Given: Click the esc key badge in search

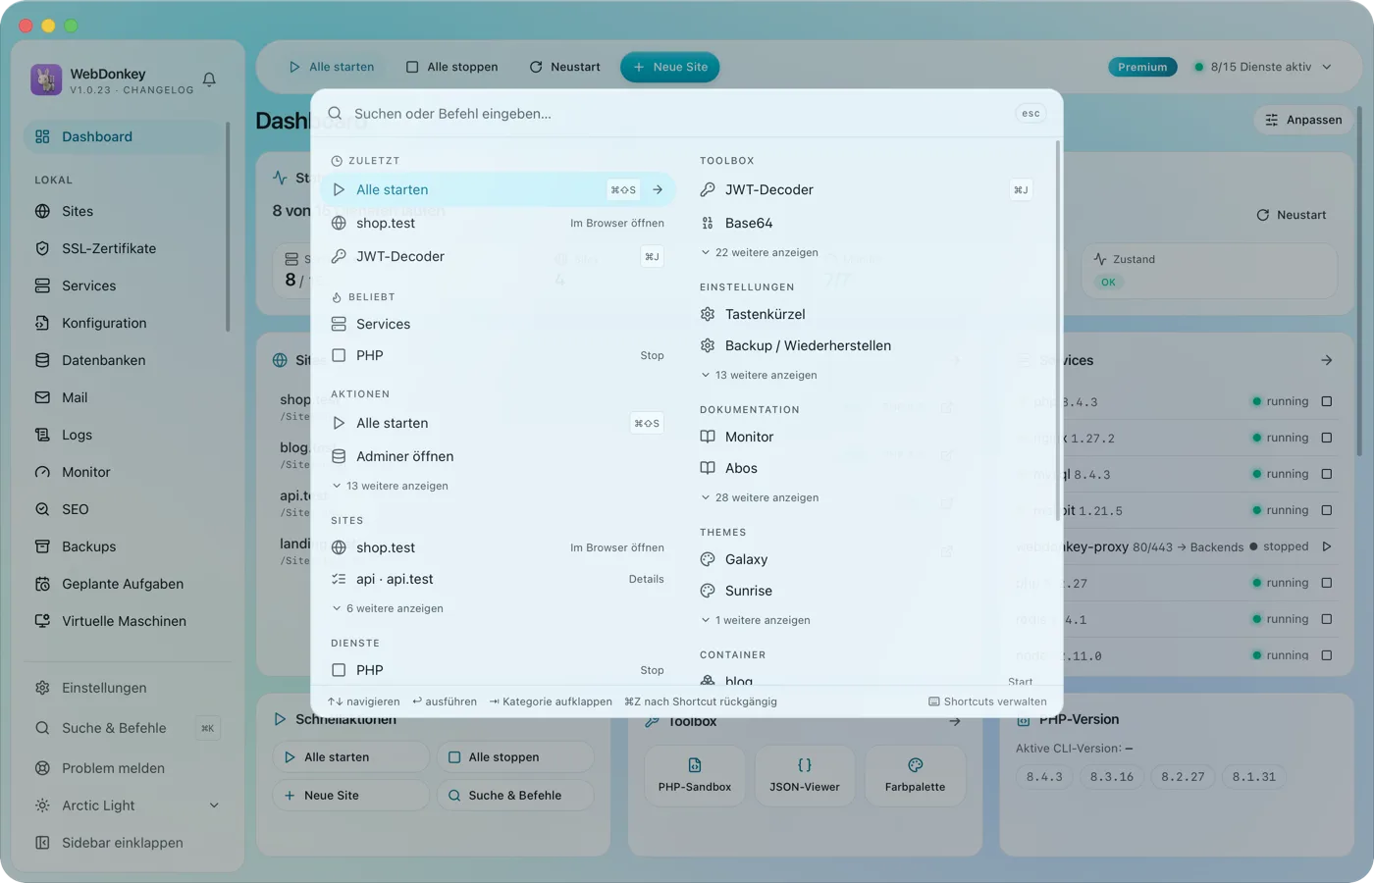Looking at the screenshot, I should pos(1030,114).
